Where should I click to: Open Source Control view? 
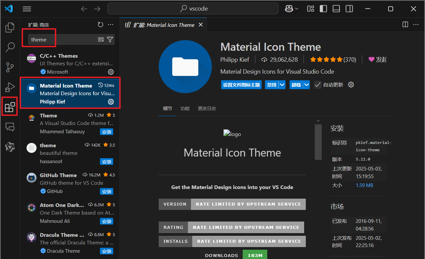10,67
